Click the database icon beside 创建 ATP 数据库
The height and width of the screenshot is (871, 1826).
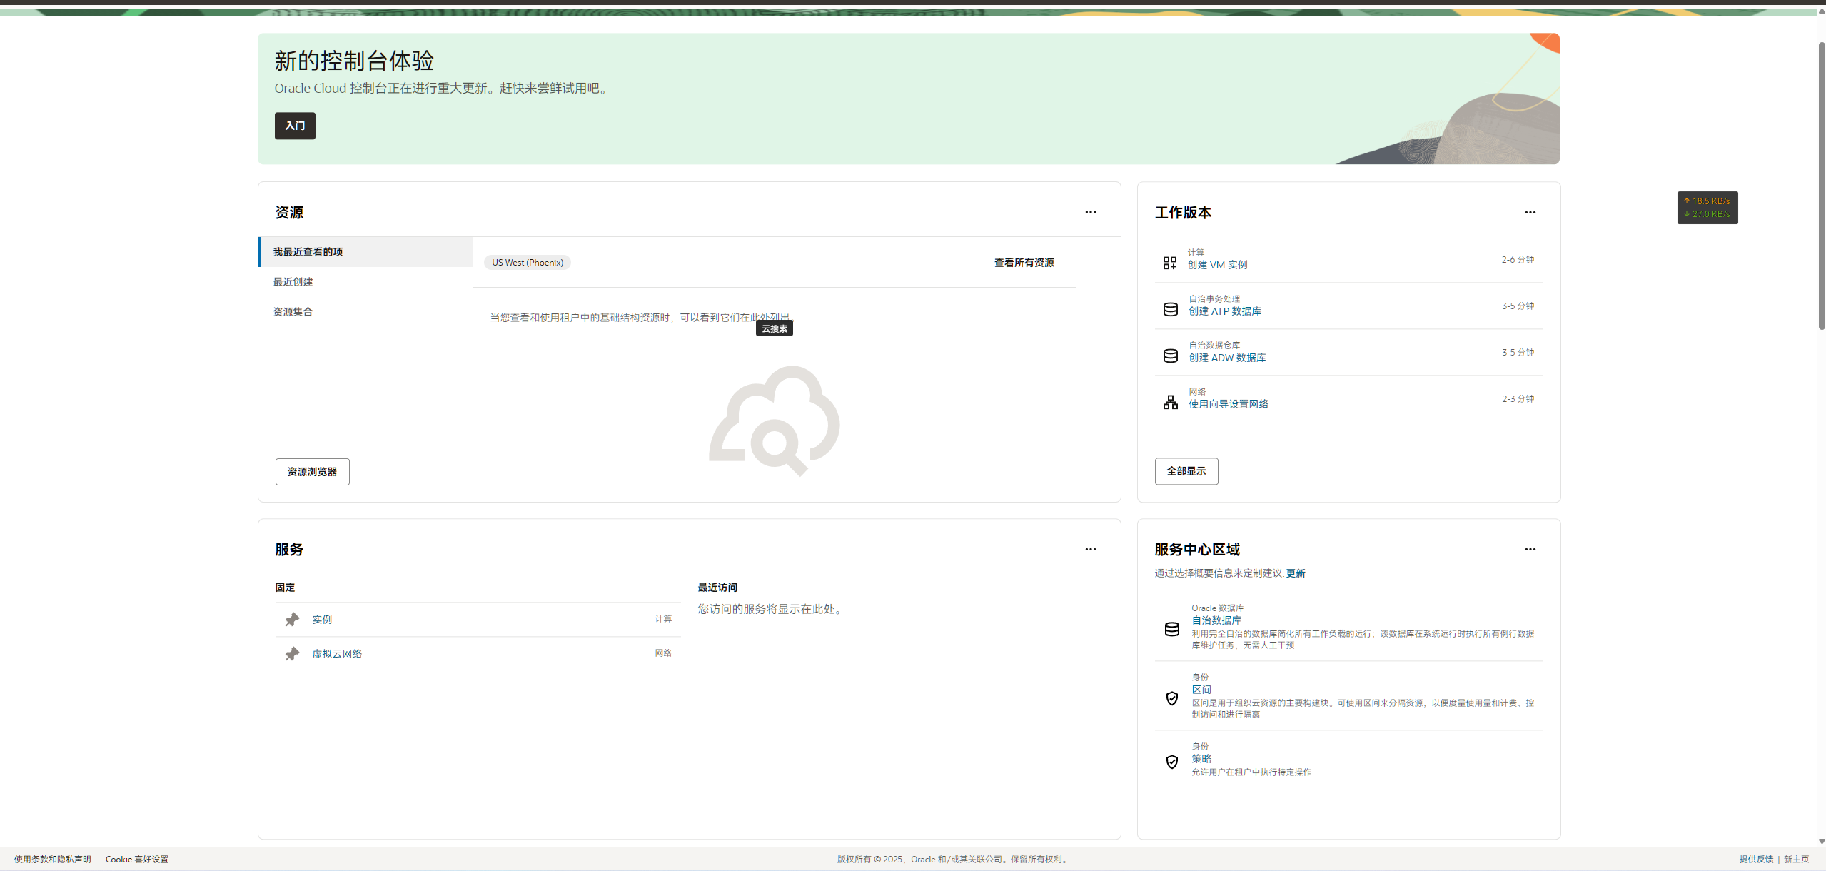click(x=1171, y=310)
